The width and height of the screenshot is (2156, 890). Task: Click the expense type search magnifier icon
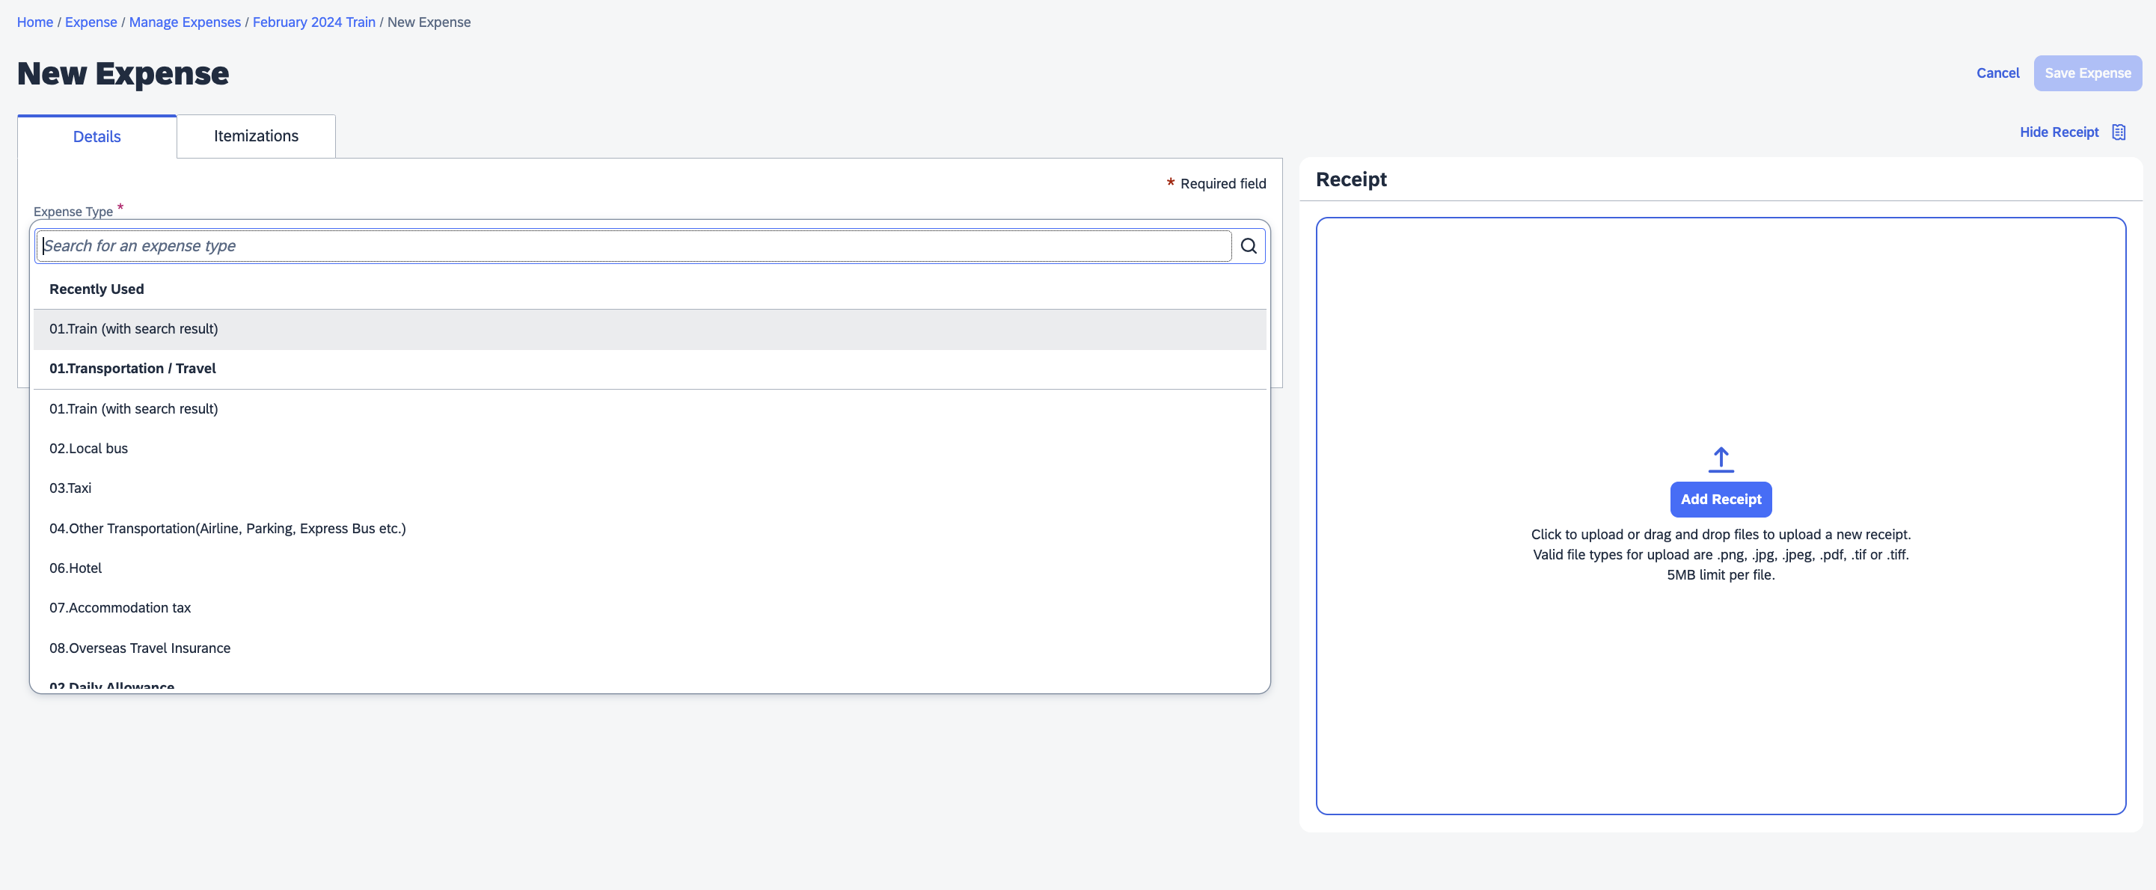1248,246
